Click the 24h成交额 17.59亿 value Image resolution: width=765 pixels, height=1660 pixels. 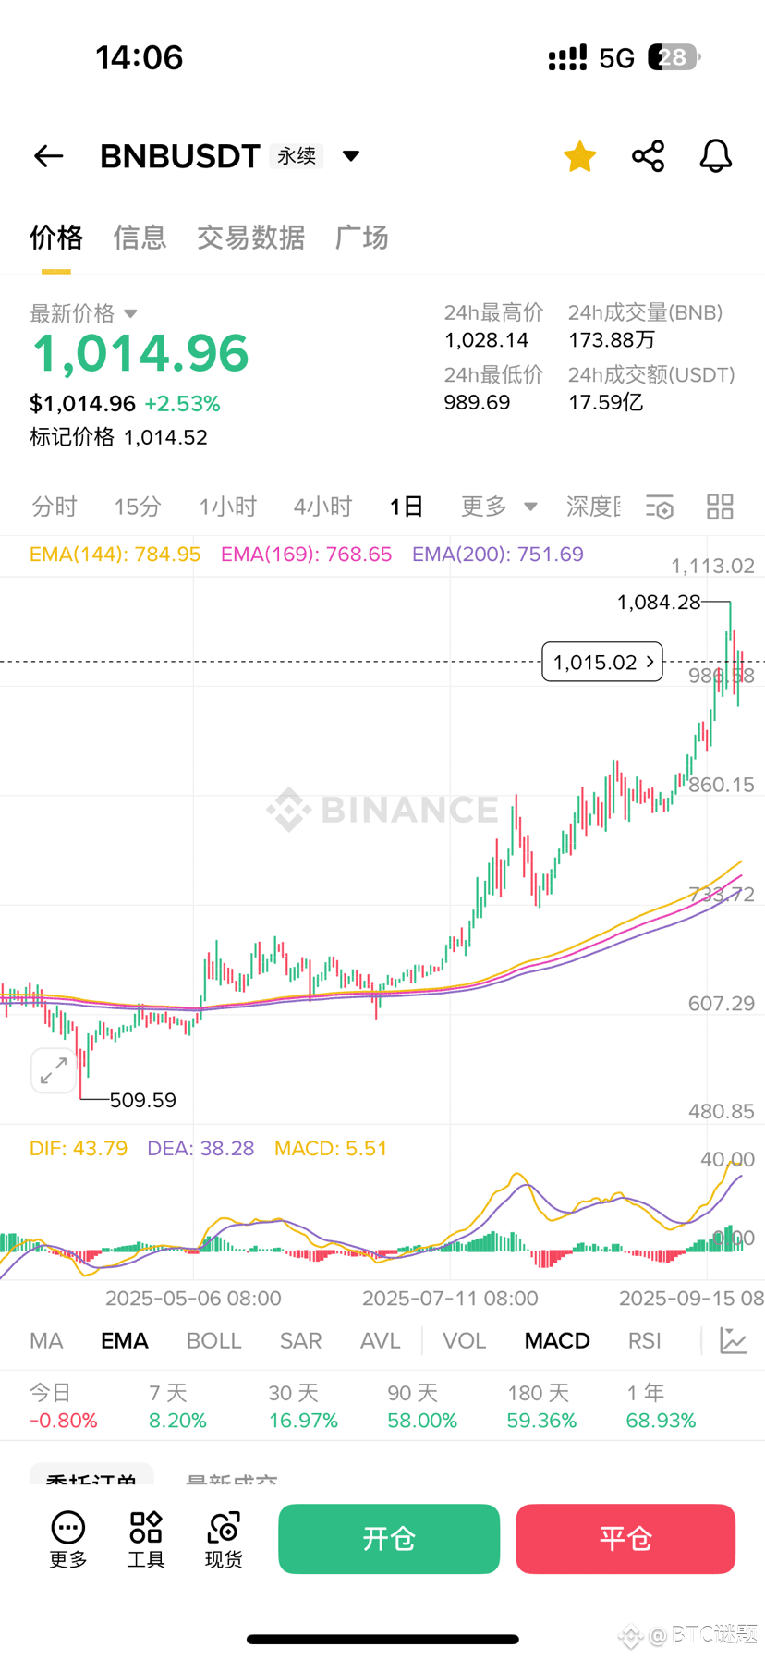(605, 403)
